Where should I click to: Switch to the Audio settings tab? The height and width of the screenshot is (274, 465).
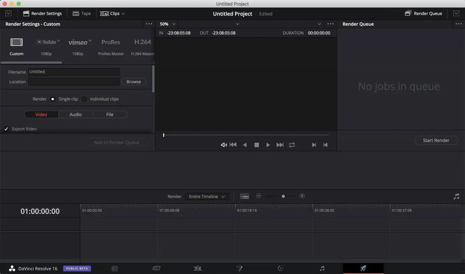[x=75, y=114]
